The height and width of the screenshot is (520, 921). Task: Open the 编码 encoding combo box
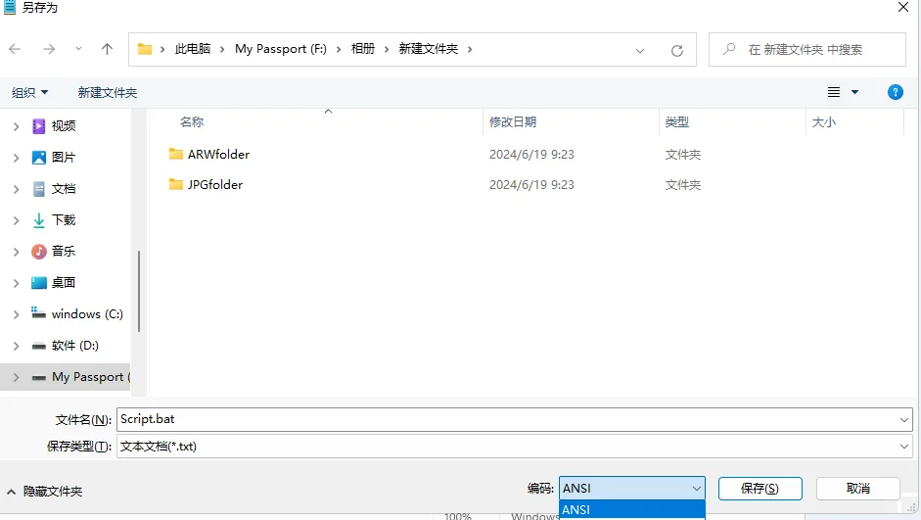[632, 489]
